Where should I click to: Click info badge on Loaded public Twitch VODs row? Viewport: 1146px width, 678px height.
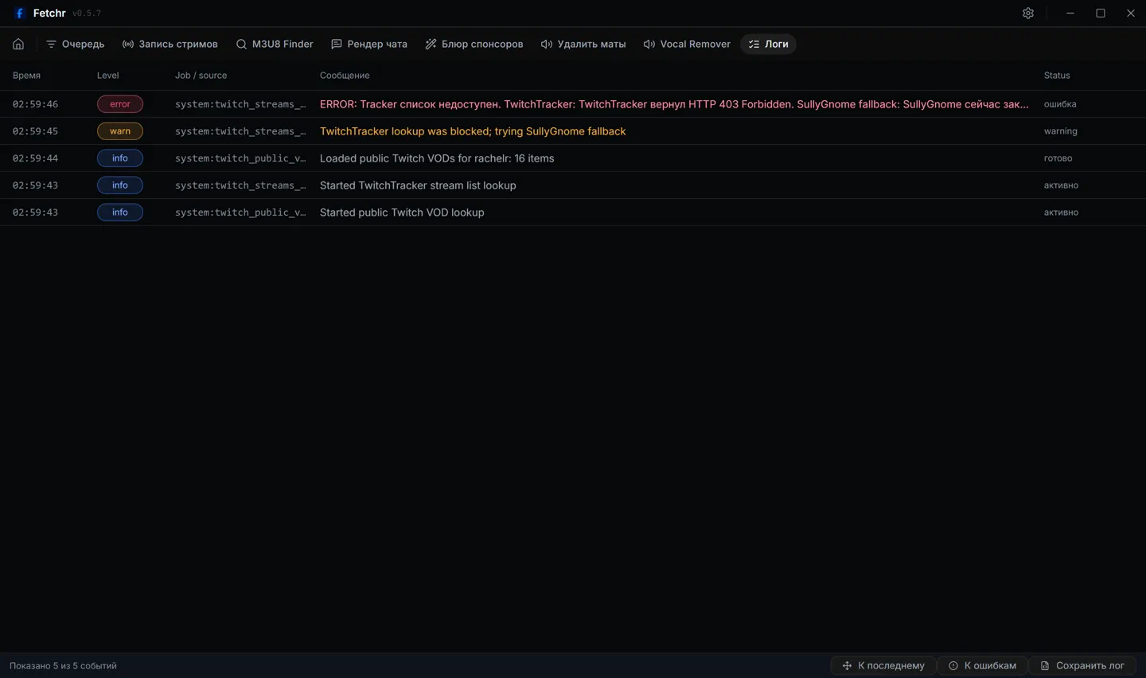tap(120, 158)
